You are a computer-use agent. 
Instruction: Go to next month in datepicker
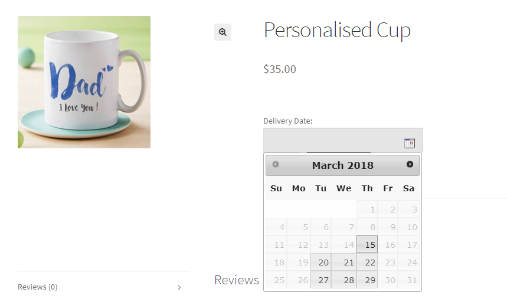pyautogui.click(x=410, y=165)
